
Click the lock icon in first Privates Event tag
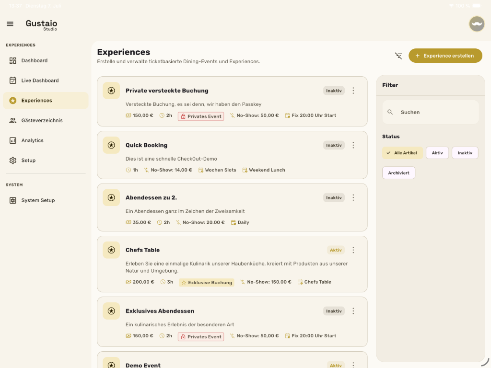coord(183,116)
